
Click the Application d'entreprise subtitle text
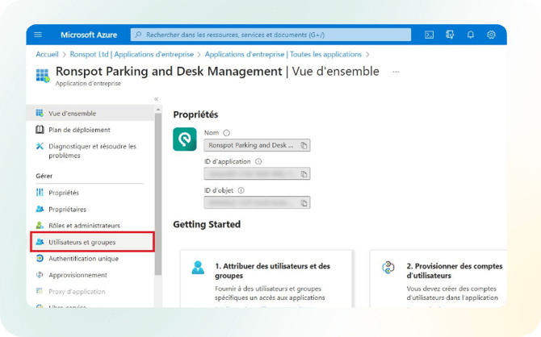tap(88, 83)
